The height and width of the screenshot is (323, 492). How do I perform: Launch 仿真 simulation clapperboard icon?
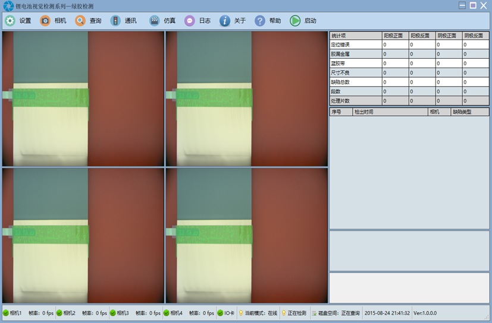154,21
